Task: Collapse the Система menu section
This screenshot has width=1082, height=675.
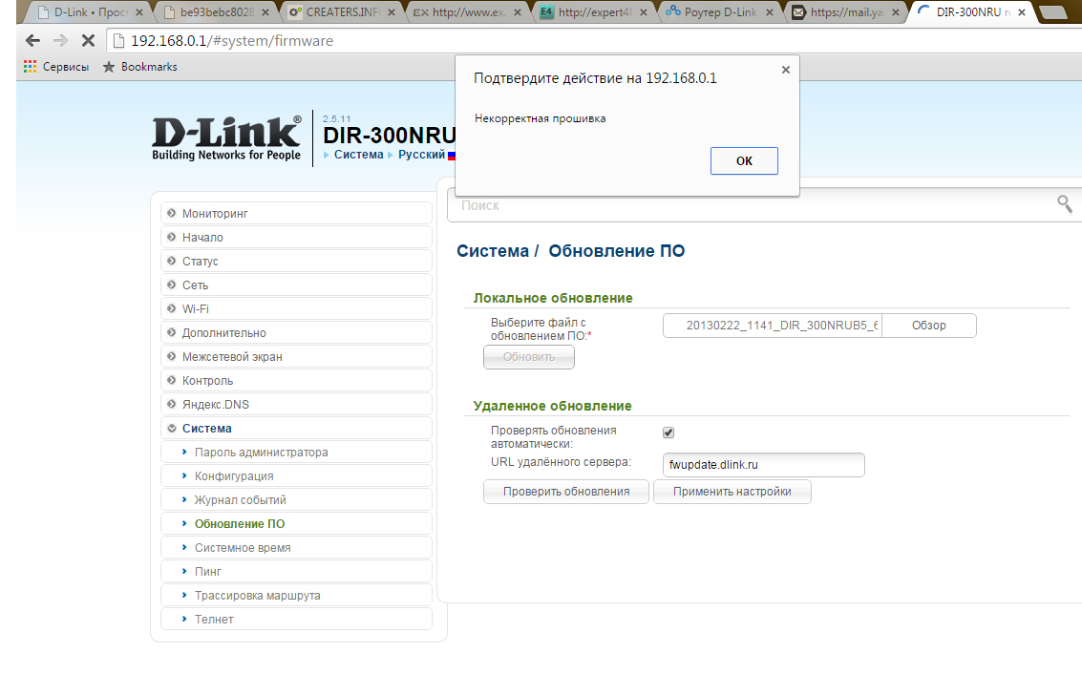Action: pos(296,428)
